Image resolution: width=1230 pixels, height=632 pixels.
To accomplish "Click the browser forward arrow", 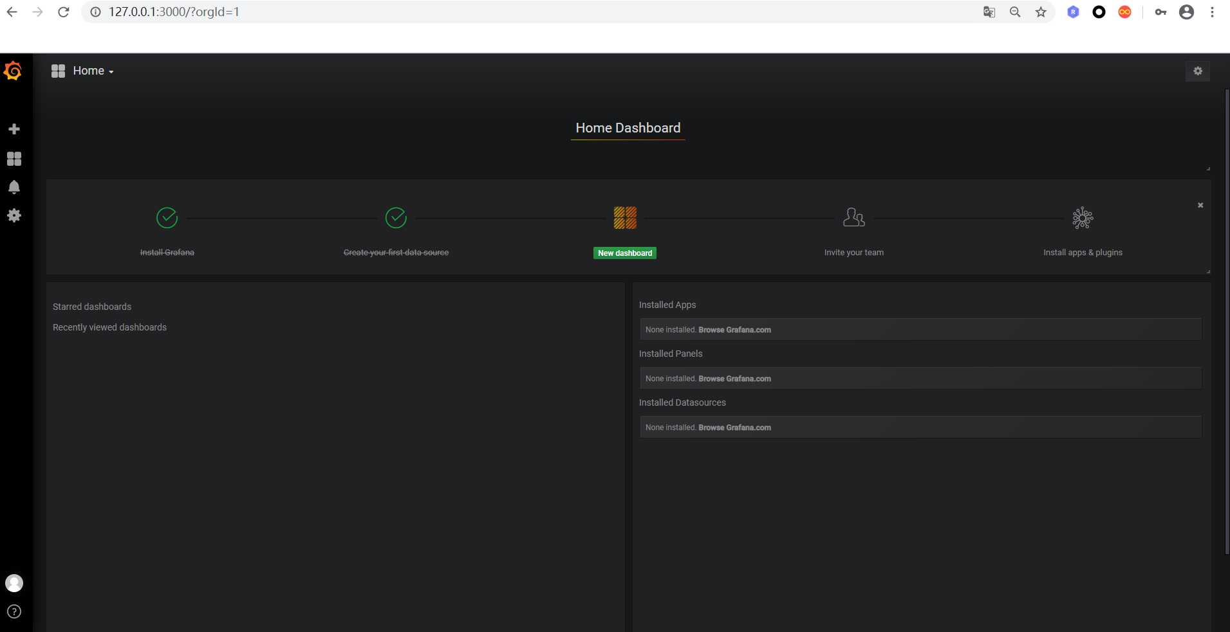I will tap(37, 12).
